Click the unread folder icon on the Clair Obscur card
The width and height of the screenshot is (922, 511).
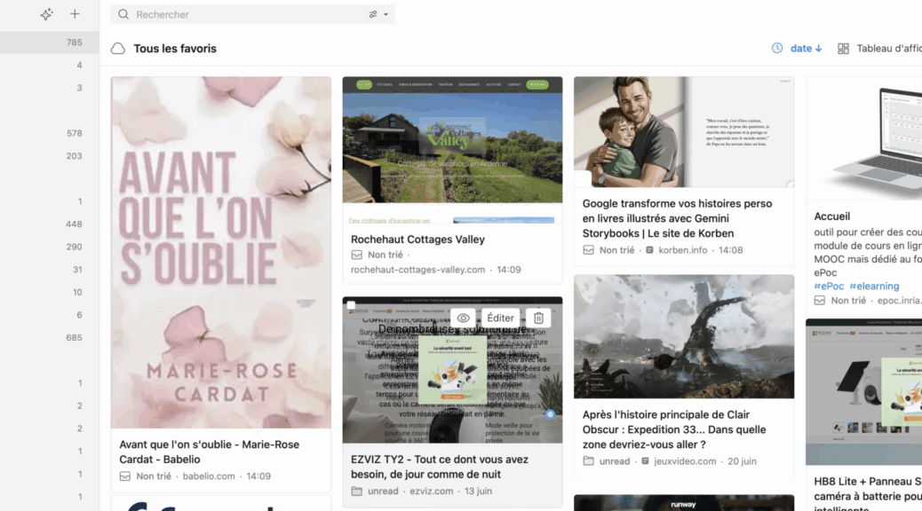[589, 461]
